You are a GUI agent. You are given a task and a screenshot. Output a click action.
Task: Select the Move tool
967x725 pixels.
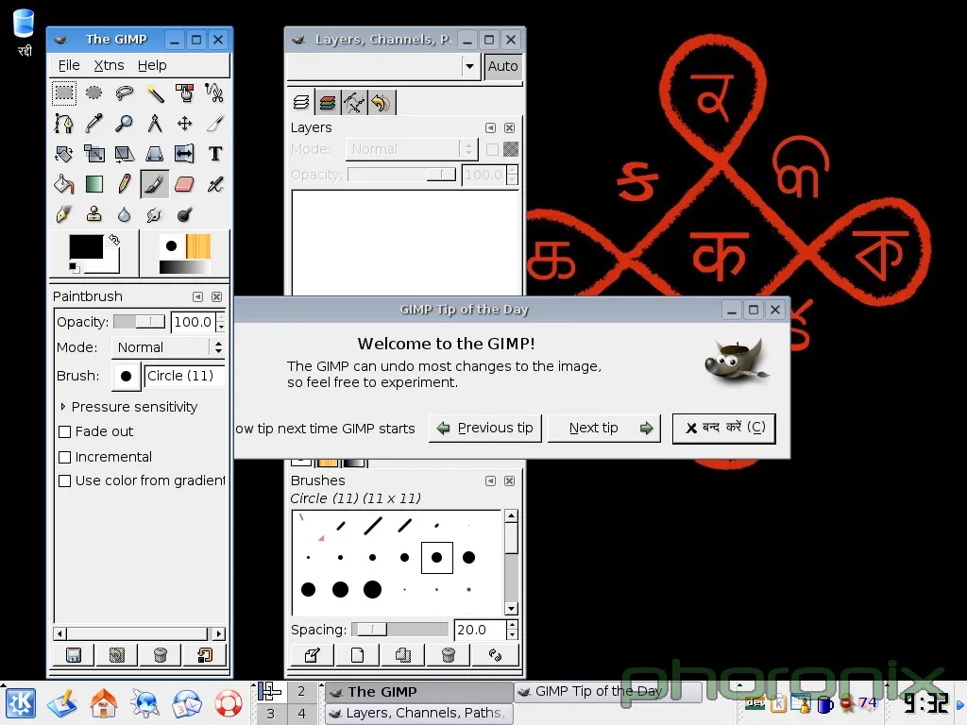click(x=184, y=124)
